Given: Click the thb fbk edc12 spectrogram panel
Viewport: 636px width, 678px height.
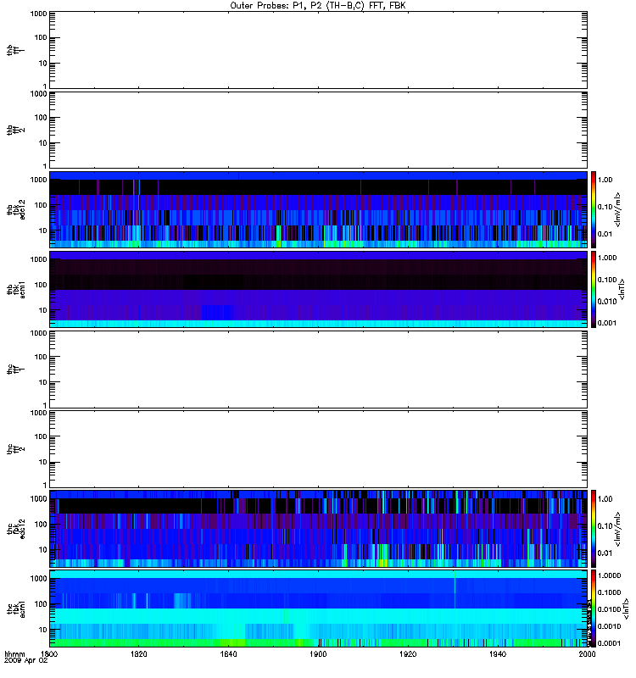Looking at the screenshot, I should [318, 209].
